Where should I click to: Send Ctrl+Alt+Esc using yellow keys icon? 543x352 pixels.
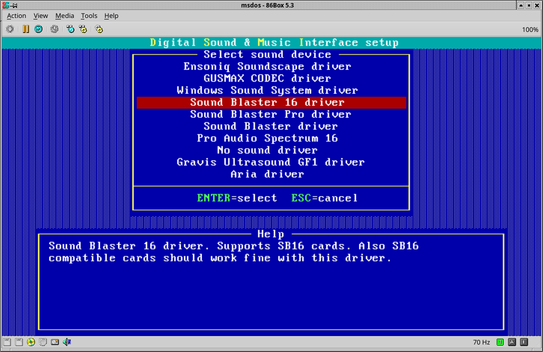(83, 29)
